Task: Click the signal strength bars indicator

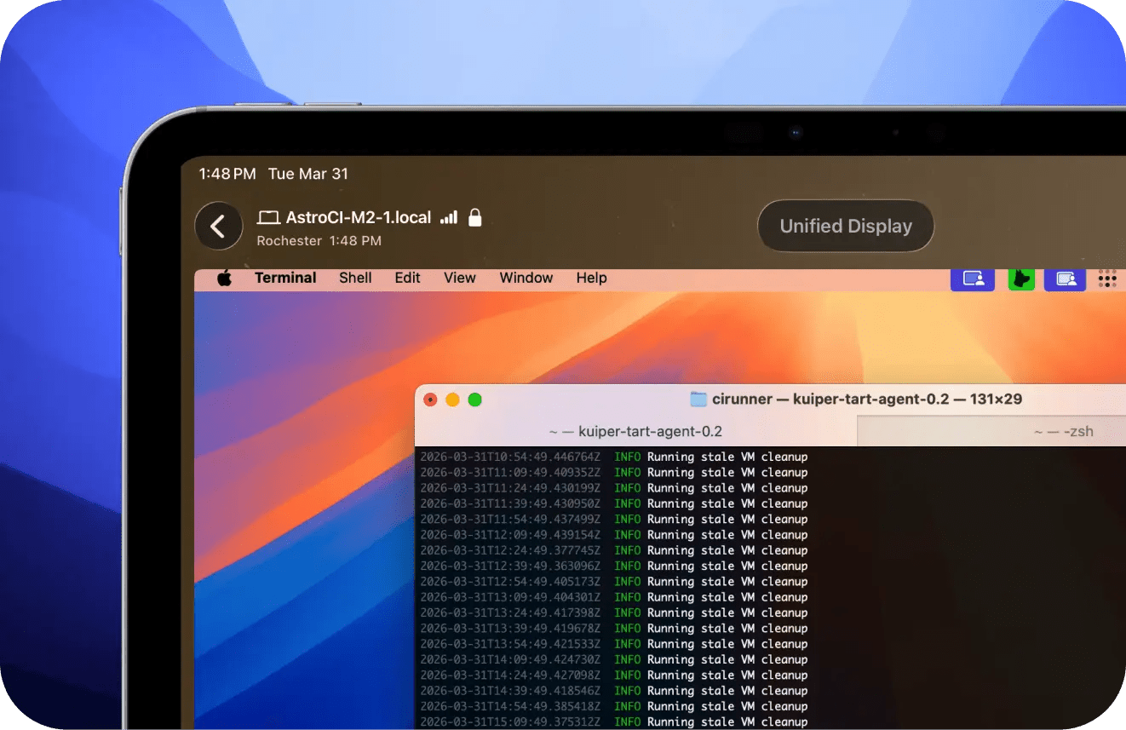Action: tap(449, 217)
